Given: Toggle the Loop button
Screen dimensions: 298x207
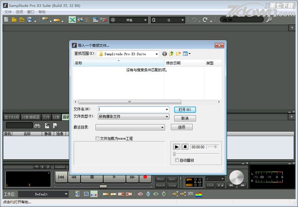Looking at the screenshot, I should [172, 185].
